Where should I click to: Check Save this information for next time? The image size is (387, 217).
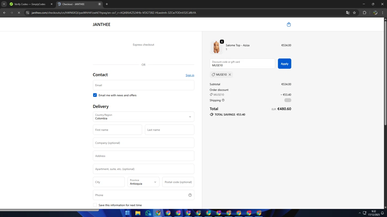coord(95,205)
